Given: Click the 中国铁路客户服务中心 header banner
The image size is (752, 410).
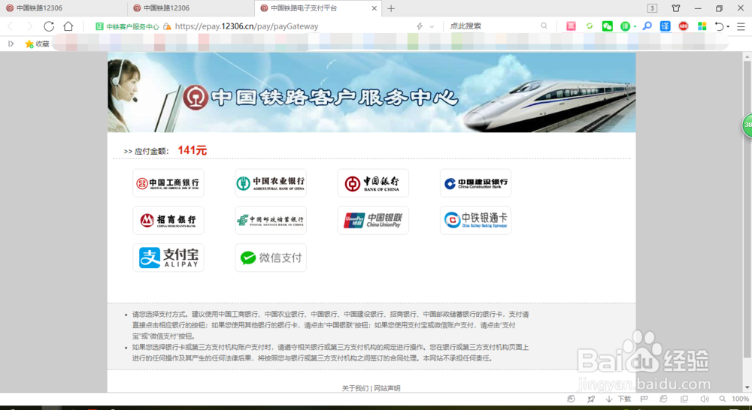Looking at the screenshot, I should [371, 92].
